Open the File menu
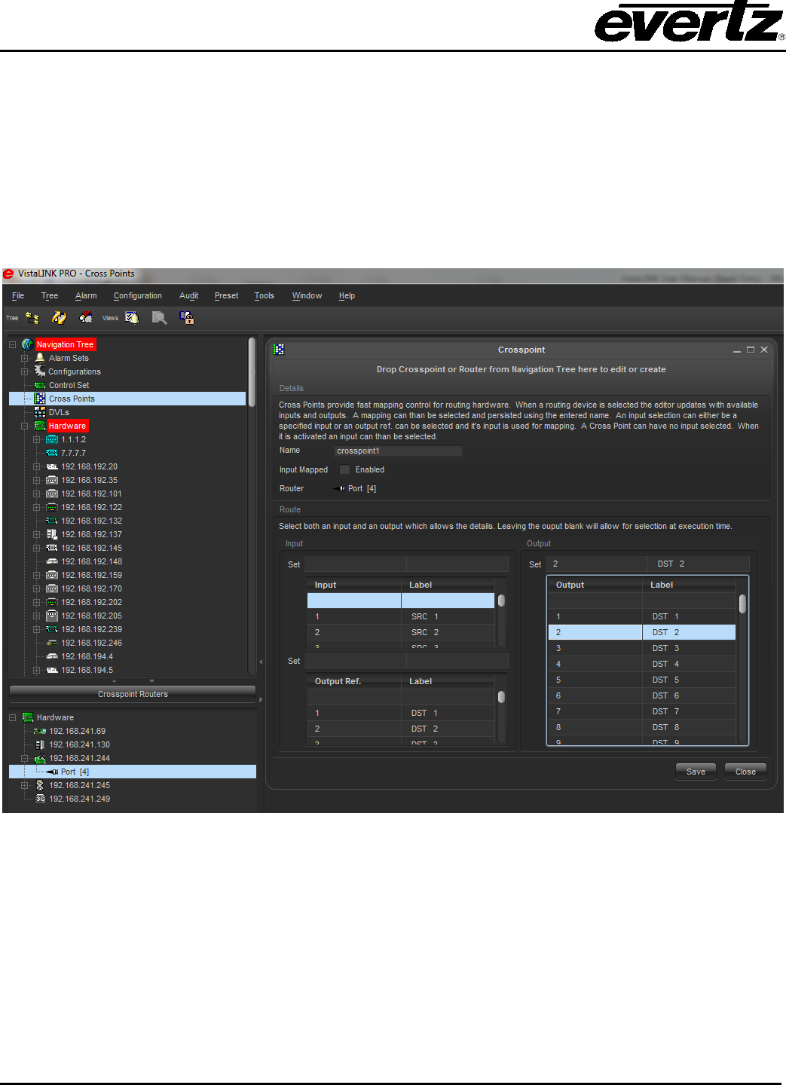 tap(18, 295)
